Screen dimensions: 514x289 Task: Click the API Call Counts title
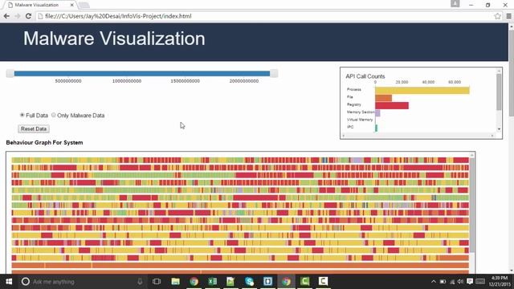click(x=365, y=76)
